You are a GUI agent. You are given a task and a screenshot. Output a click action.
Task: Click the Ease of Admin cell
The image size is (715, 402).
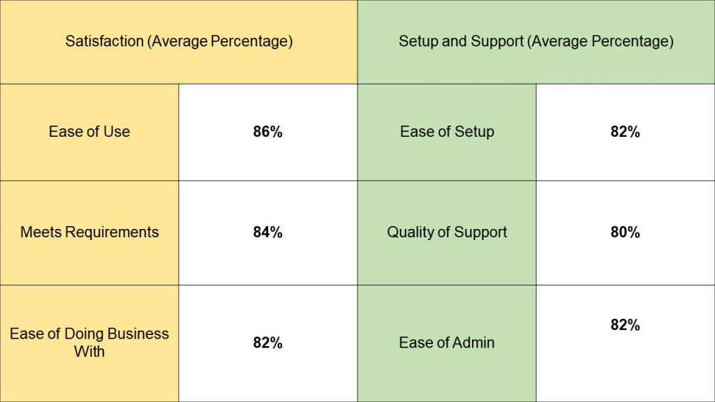coord(447,343)
